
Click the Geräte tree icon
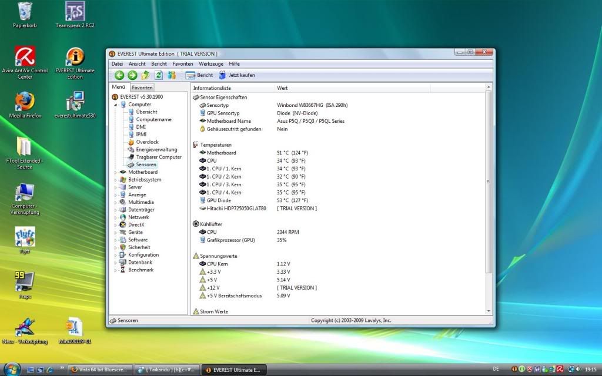click(123, 232)
